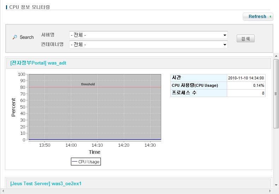Click the CPU Usage legend entry
Viewport: 279px width, 194px height.
tap(86, 162)
